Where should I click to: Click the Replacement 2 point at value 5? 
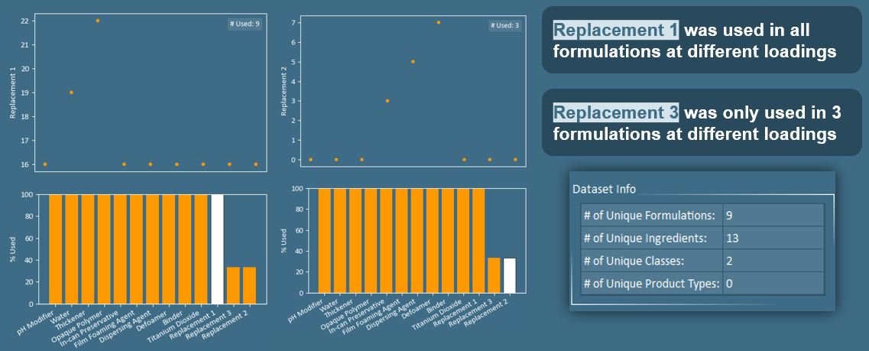[413, 62]
